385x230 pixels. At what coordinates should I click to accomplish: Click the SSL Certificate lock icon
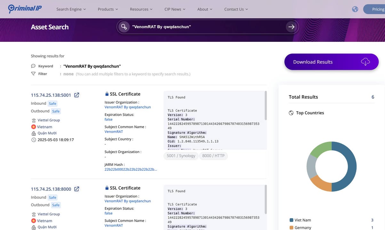(107, 94)
